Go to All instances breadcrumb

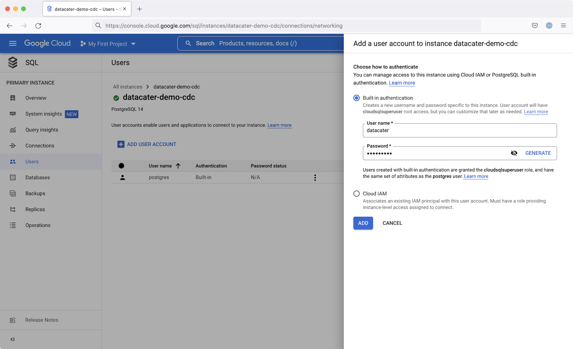point(128,87)
